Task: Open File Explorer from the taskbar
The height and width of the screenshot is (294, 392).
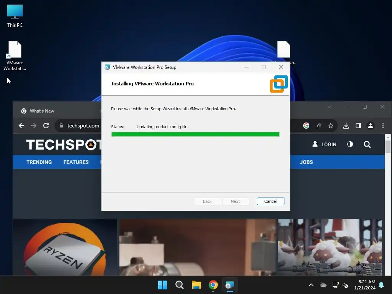Action: [196, 285]
